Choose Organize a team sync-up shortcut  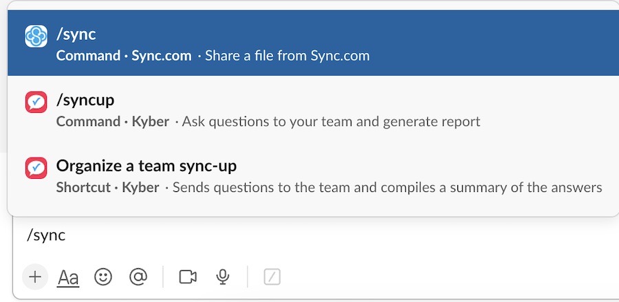tap(313, 175)
